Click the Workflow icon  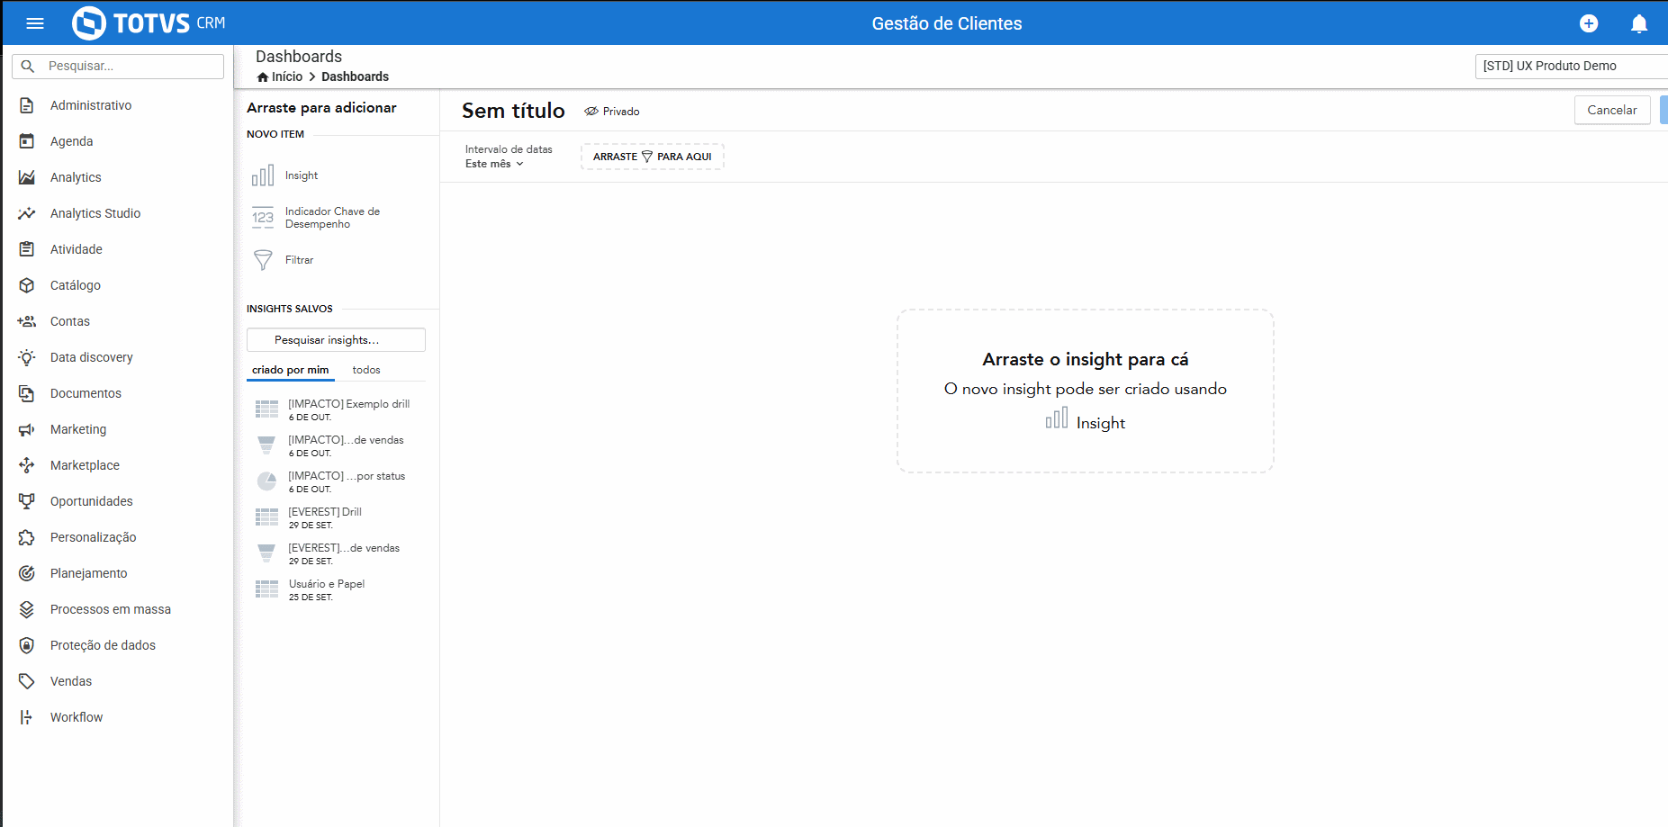pyautogui.click(x=27, y=717)
